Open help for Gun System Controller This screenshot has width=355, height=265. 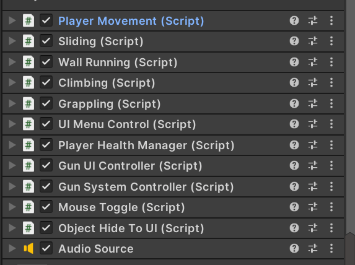(x=294, y=186)
